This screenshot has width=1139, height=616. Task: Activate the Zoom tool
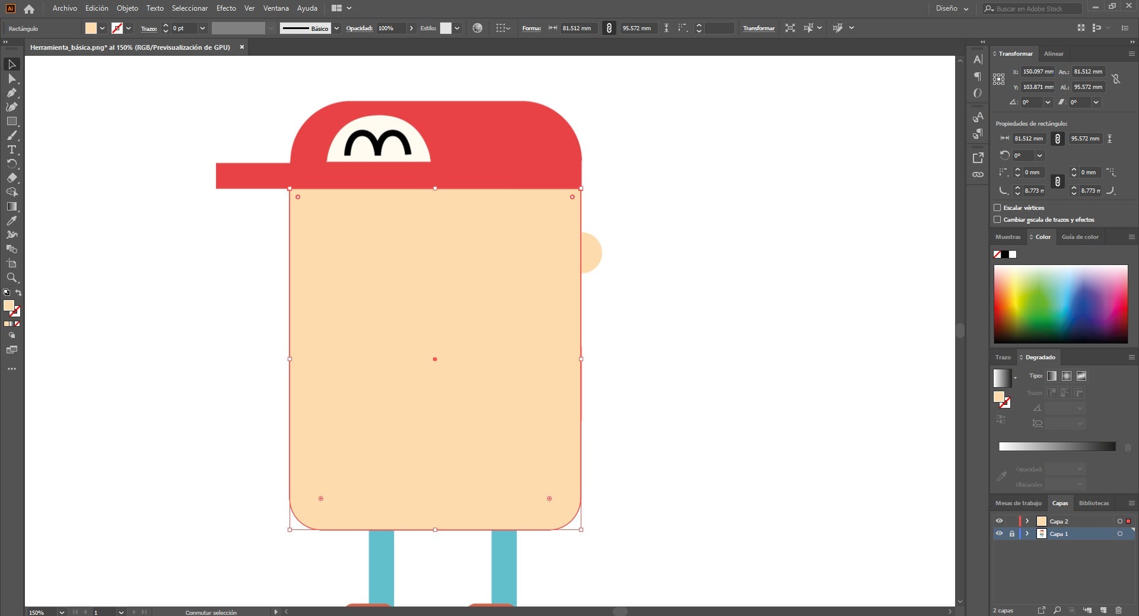(x=11, y=277)
